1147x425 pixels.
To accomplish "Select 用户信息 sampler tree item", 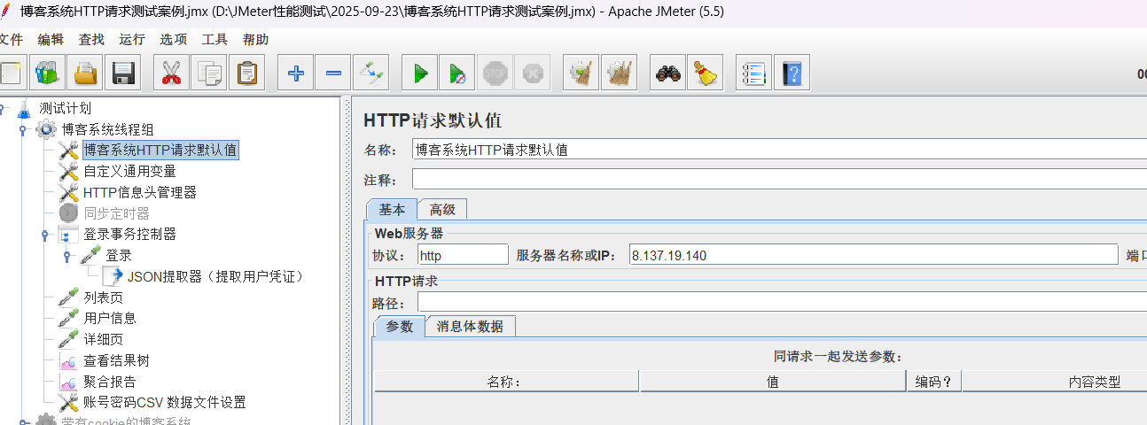I will (x=110, y=318).
